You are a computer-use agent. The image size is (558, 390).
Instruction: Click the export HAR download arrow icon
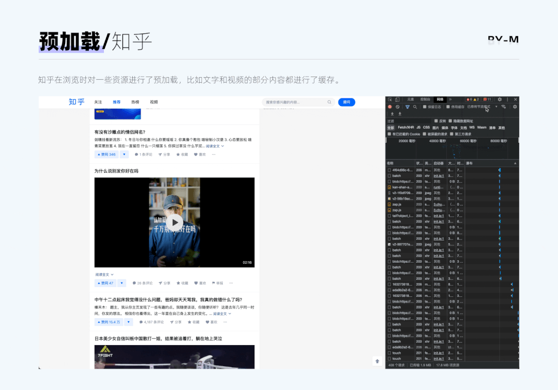coord(400,114)
